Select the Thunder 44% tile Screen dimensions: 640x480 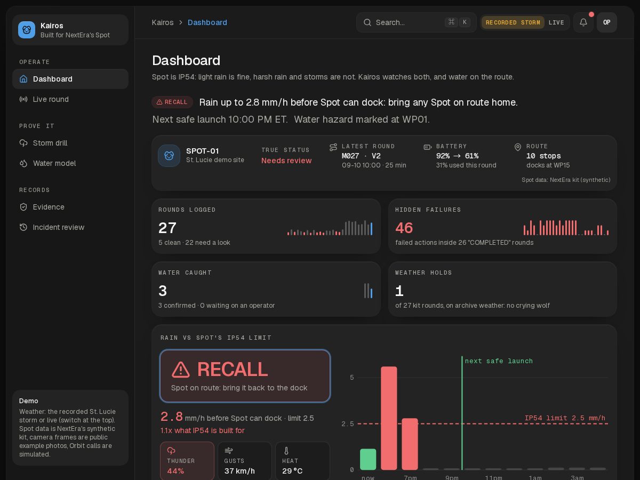187,461
